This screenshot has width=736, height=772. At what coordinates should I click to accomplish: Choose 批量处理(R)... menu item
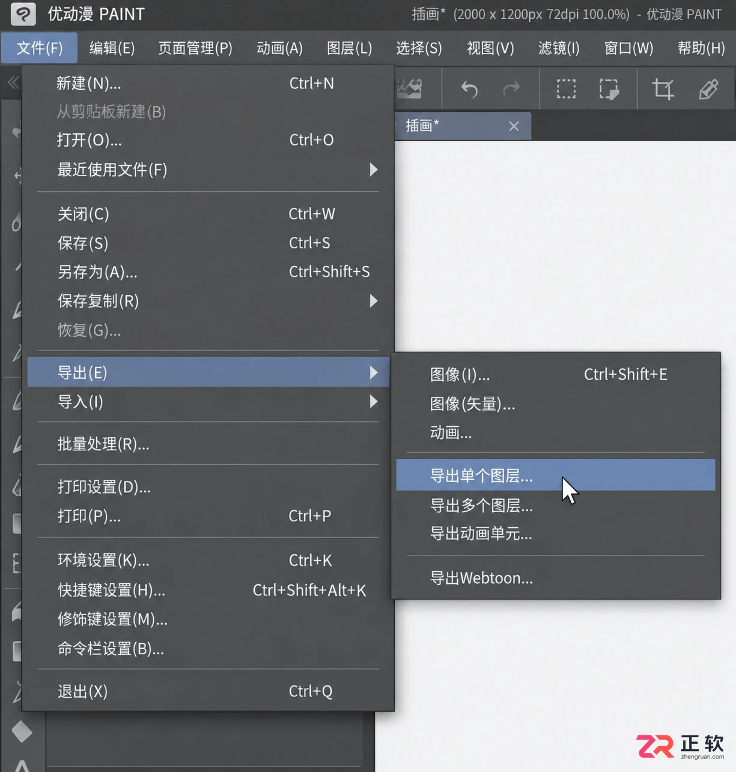[208, 444]
